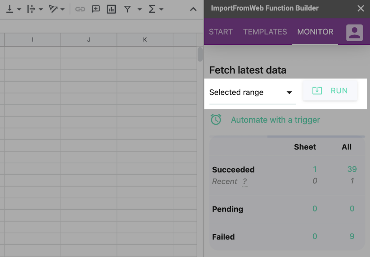Click the Failed Sheet count 0

315,236
